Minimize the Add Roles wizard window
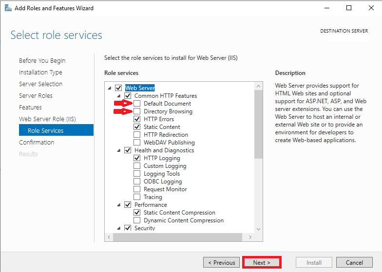382x272 pixels. click(x=327, y=8)
